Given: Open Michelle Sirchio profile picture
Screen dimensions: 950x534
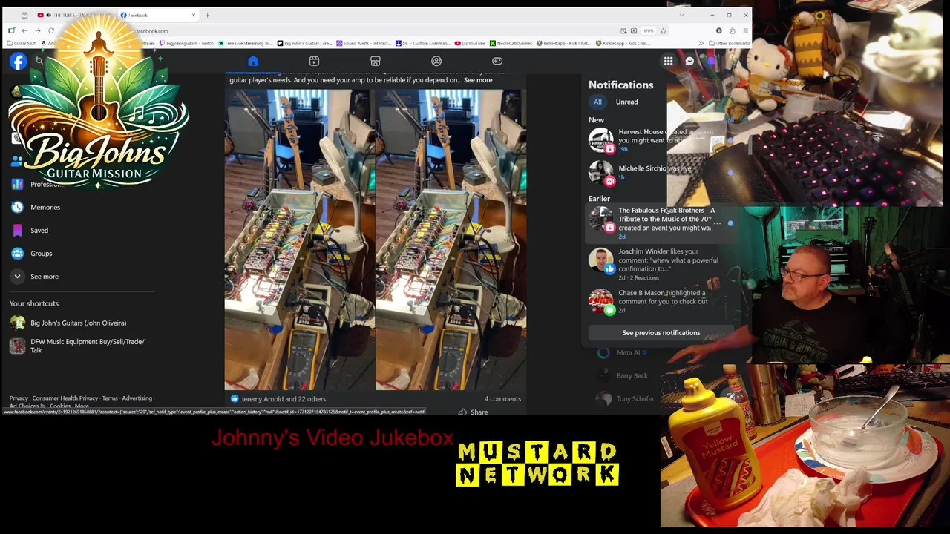Looking at the screenshot, I should (601, 173).
